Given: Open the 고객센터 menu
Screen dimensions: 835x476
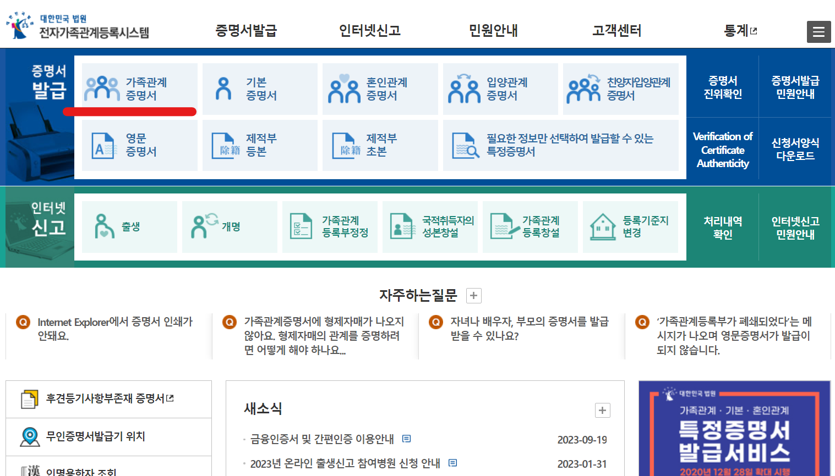Looking at the screenshot, I should 615,31.
